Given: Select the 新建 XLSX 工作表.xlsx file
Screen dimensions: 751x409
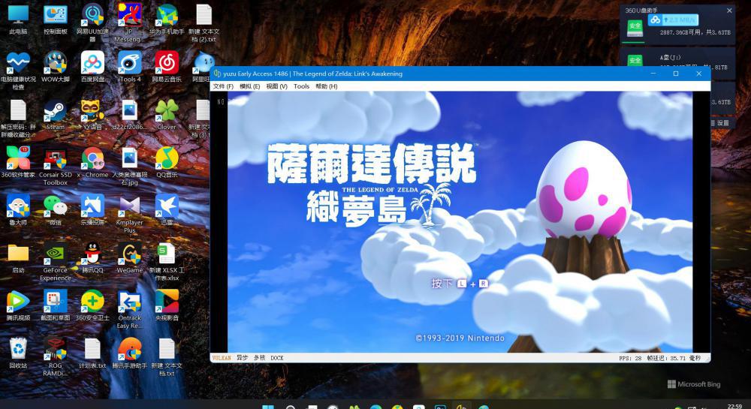Looking at the screenshot, I should (x=167, y=262).
